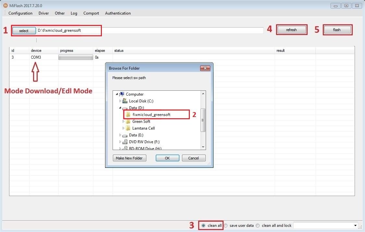Image resolution: width=365 pixels, height=232 pixels.
Task: Select the clean all and lock option
Action: [258, 226]
